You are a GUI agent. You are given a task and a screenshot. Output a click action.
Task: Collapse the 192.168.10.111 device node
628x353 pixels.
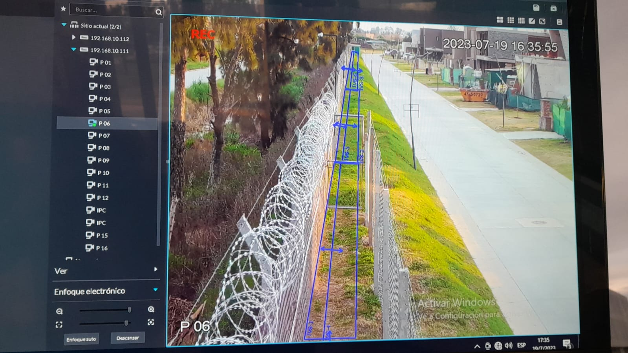[73, 50]
